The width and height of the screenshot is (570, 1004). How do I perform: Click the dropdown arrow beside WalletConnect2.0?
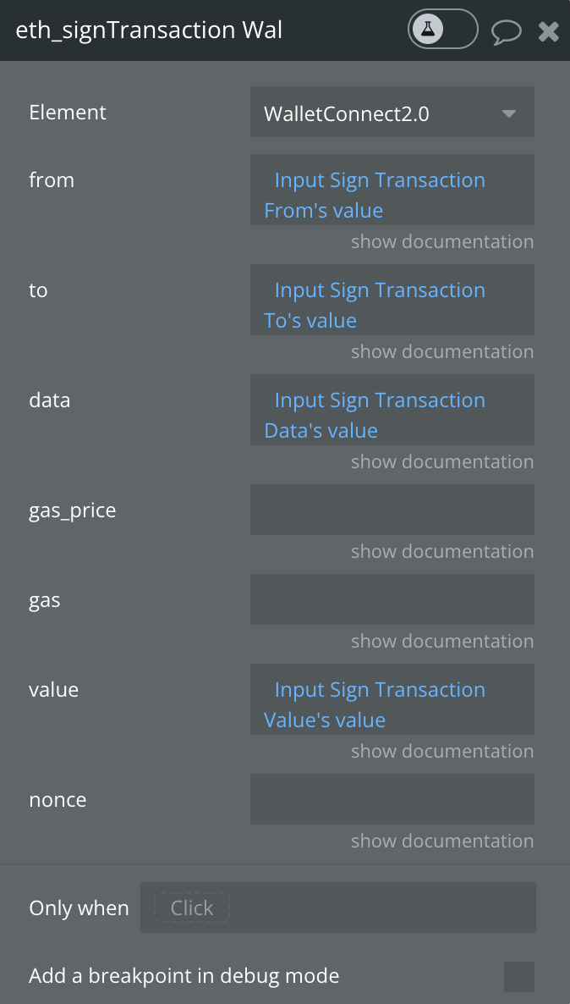tap(509, 114)
